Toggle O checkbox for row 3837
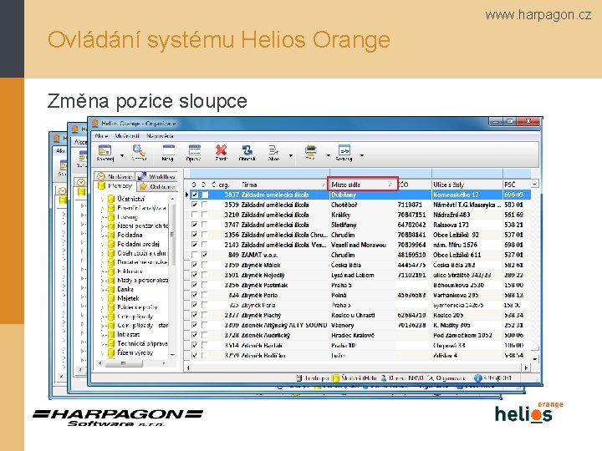 click(195, 195)
